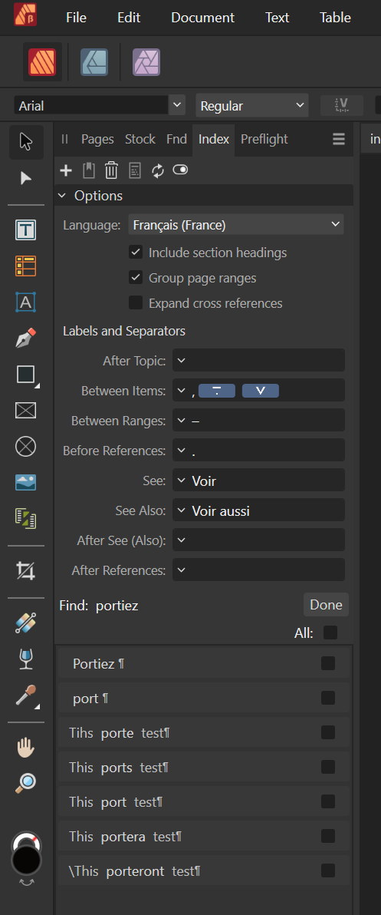
Task: Click the Zoom tool magnifier
Action: [x=25, y=782]
